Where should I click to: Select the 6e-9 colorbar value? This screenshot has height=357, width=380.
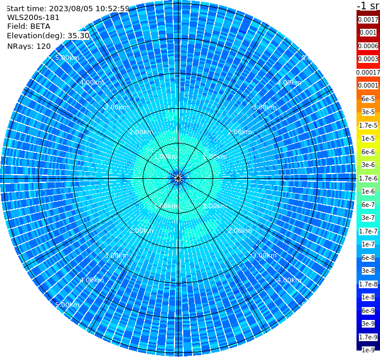click(368, 311)
